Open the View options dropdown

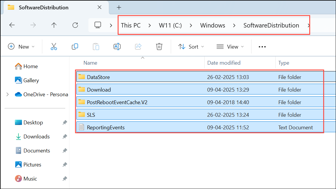pyautogui.click(x=230, y=47)
